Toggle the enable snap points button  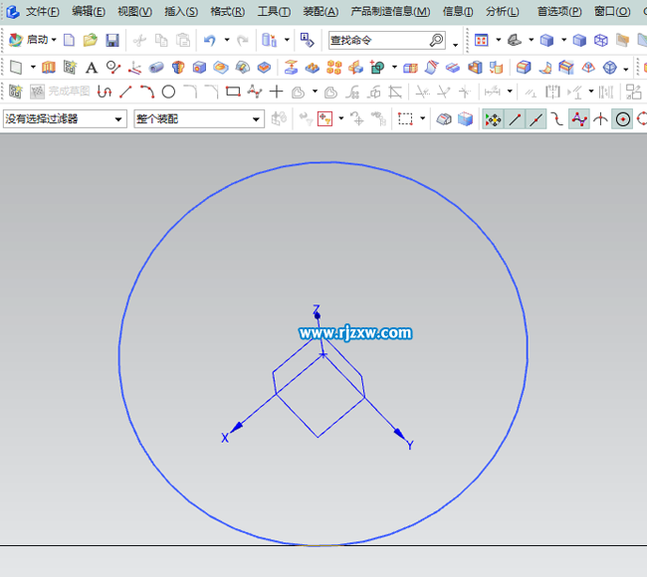pyautogui.click(x=493, y=119)
